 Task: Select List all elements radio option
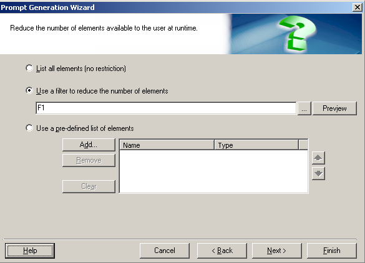point(29,69)
